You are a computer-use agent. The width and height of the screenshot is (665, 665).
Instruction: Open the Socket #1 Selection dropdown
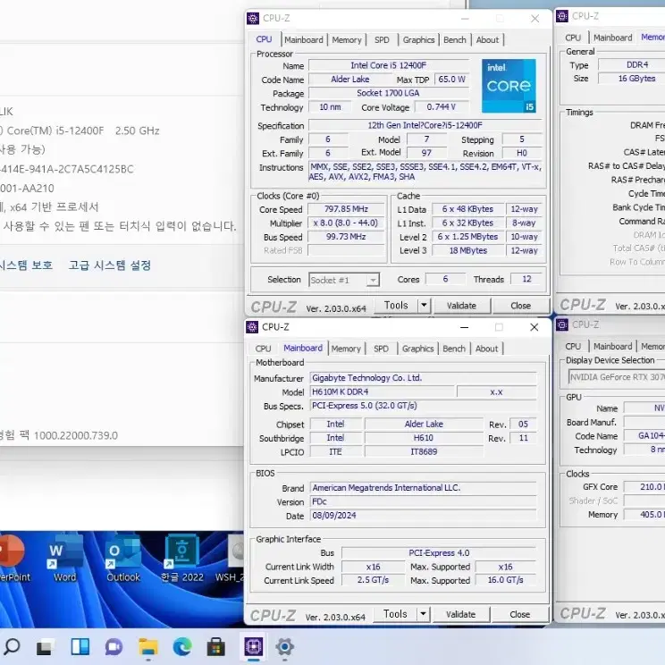[344, 280]
